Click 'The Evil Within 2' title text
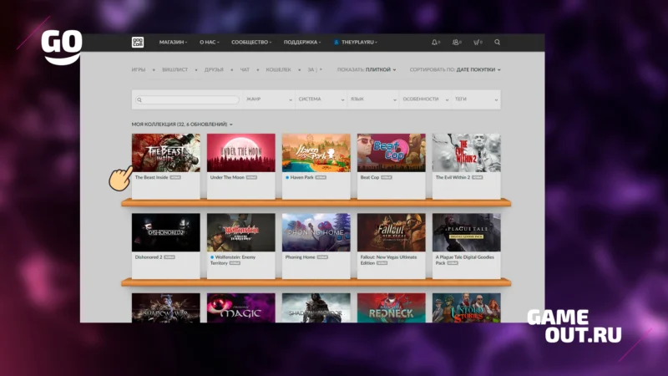This screenshot has height=376, width=668. coord(453,177)
